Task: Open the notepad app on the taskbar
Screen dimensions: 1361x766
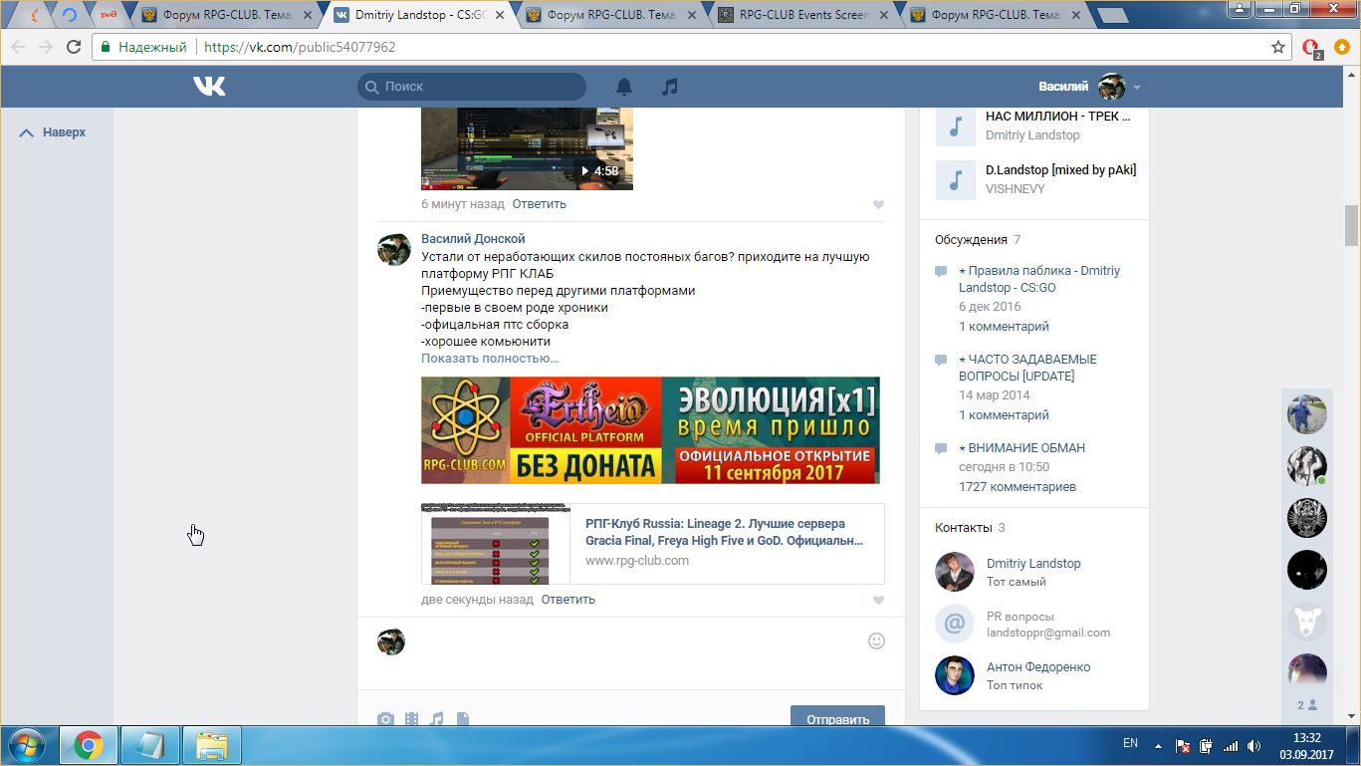Action: [150, 745]
